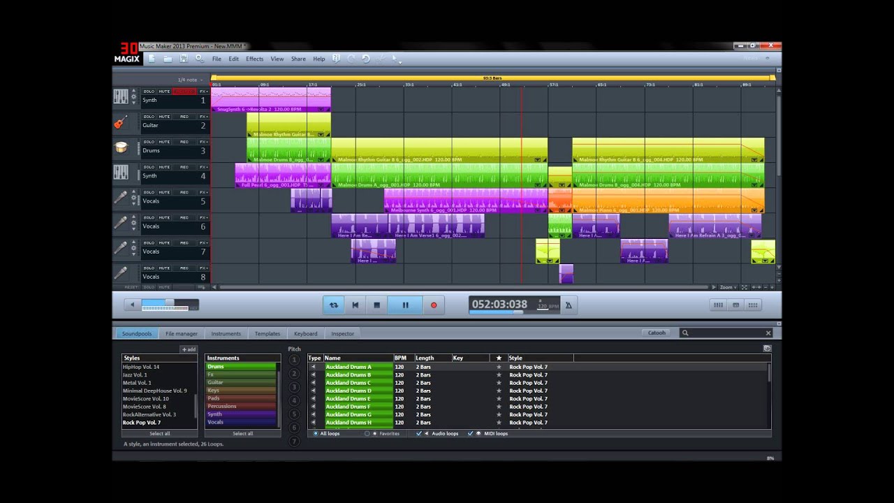Open the Share menu
This screenshot has width=894, height=503.
(298, 59)
